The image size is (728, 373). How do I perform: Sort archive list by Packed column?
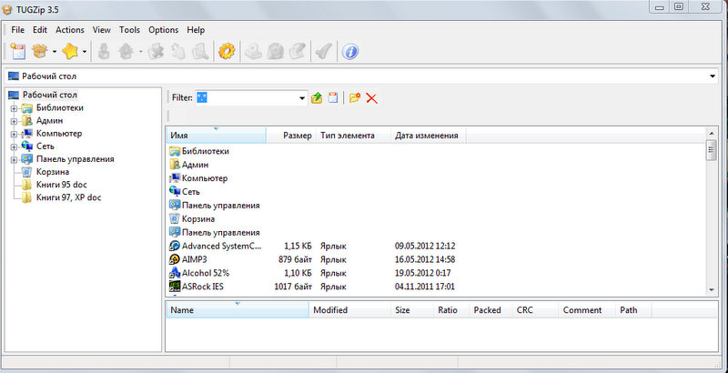490,310
